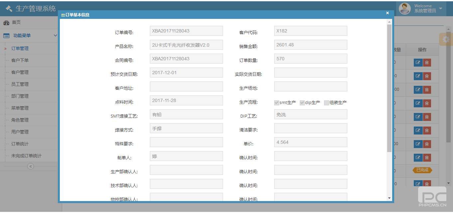Click the system administrator avatar
Screen dimensions: 453x213
(x=404, y=9)
